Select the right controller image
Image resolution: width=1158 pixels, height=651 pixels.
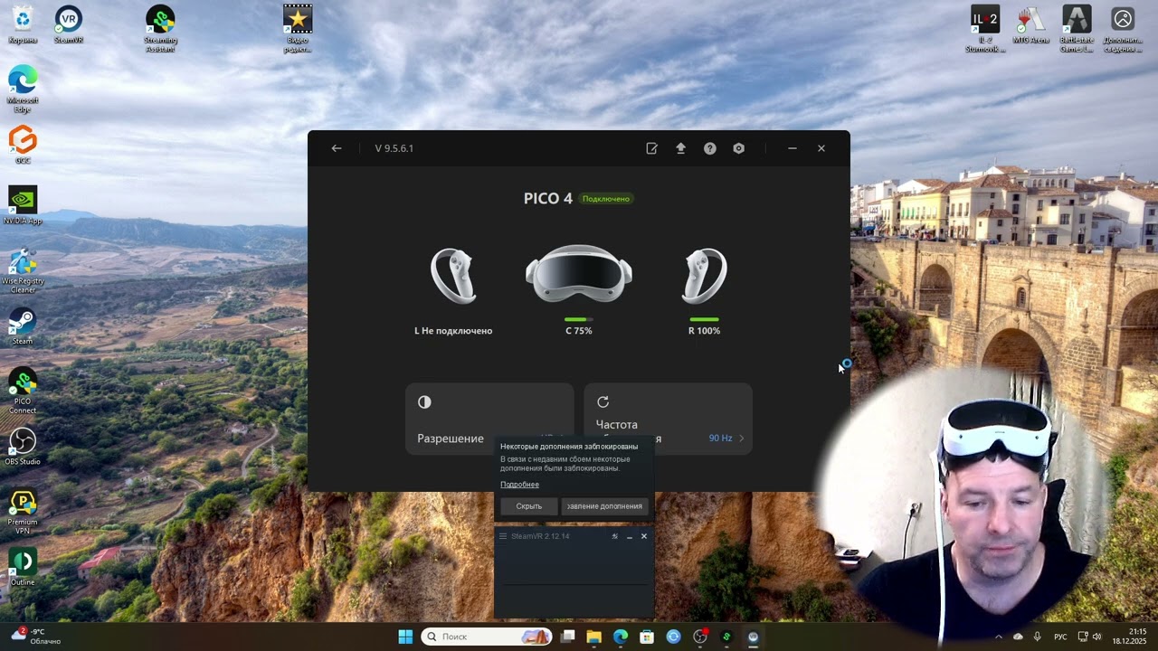click(705, 276)
